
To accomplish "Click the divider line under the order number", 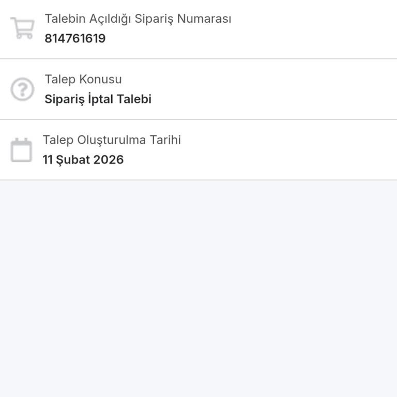I will [x=198, y=59].
